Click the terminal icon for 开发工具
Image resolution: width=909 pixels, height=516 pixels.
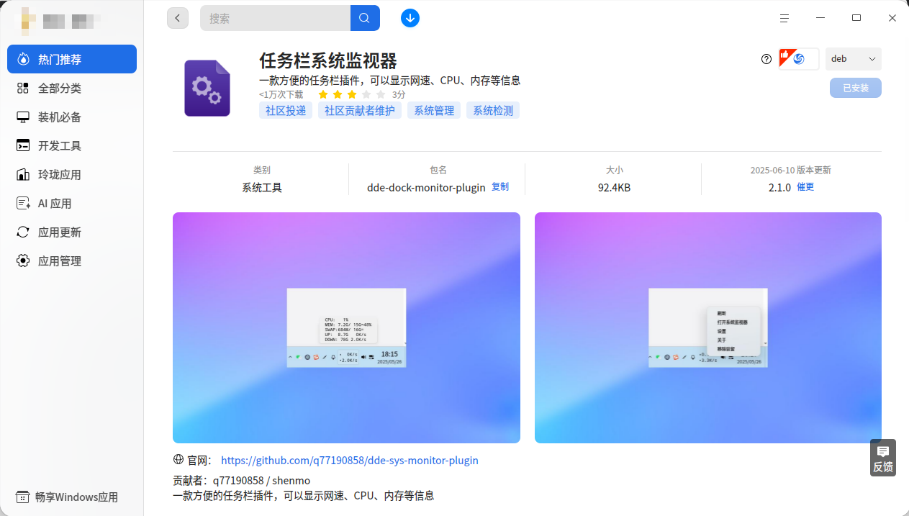click(x=23, y=145)
